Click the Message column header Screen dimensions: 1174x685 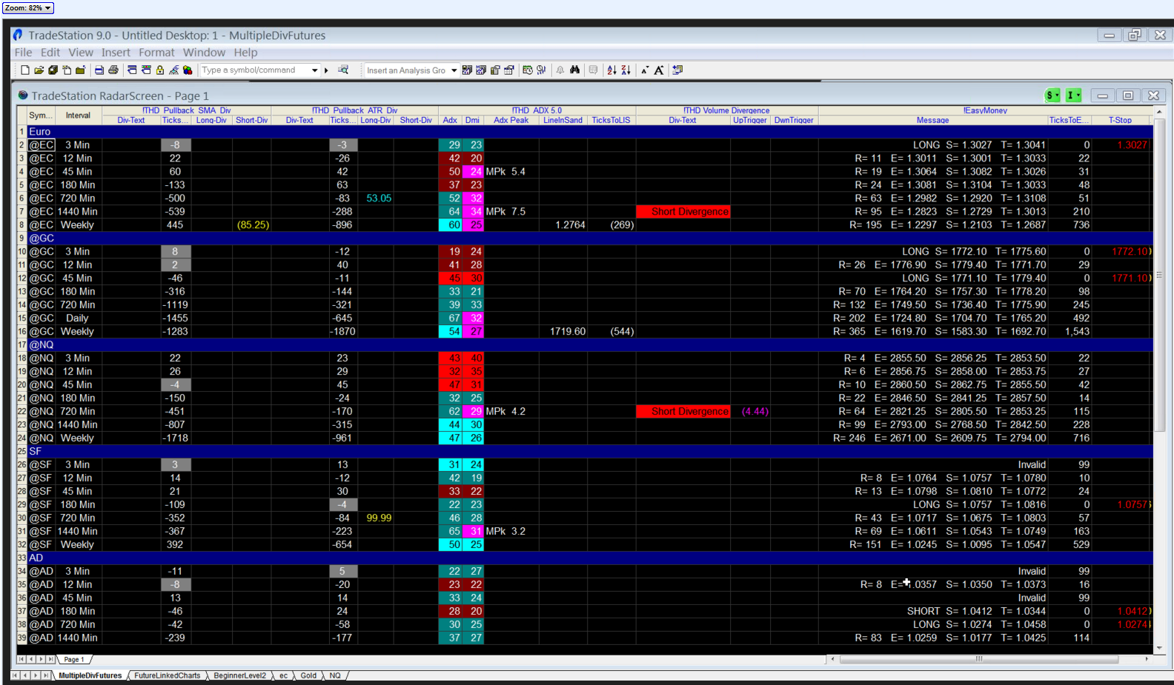pyautogui.click(x=932, y=120)
